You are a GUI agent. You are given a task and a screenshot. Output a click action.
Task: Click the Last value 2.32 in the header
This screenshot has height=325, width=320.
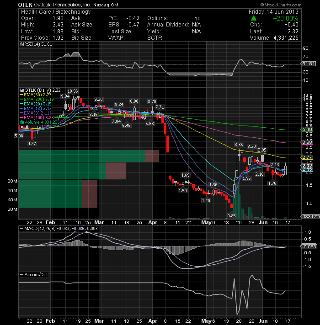[x=293, y=31]
